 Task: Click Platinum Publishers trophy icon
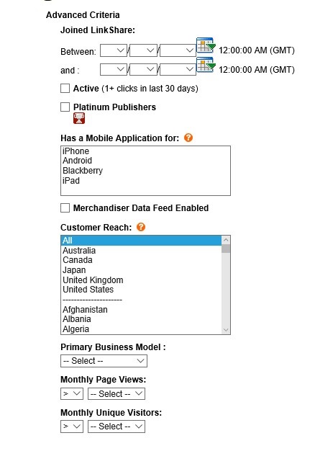click(x=79, y=118)
